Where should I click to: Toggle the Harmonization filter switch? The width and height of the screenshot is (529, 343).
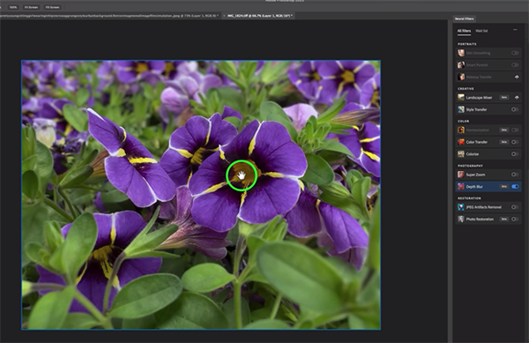[x=515, y=130]
